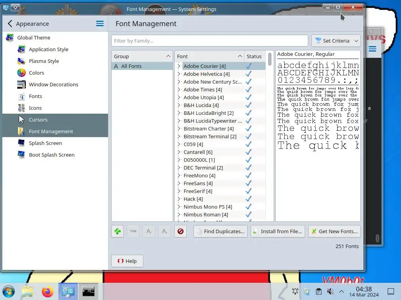Add a new font group with green plus
This screenshot has height=300, width=401.
point(117,231)
